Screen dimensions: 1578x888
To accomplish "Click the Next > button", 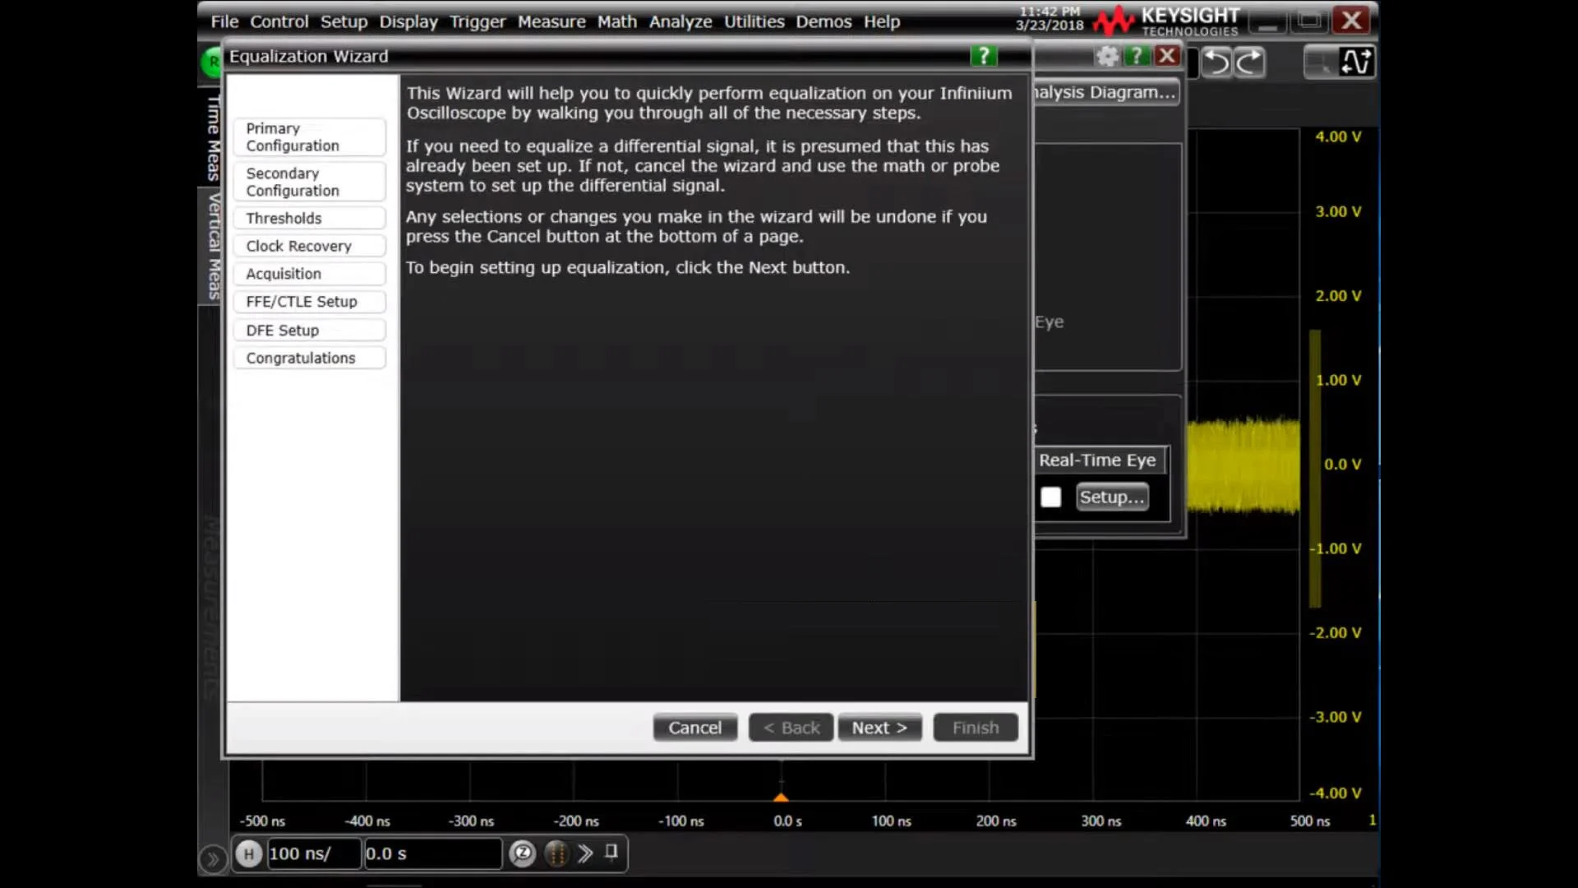I will (x=879, y=728).
